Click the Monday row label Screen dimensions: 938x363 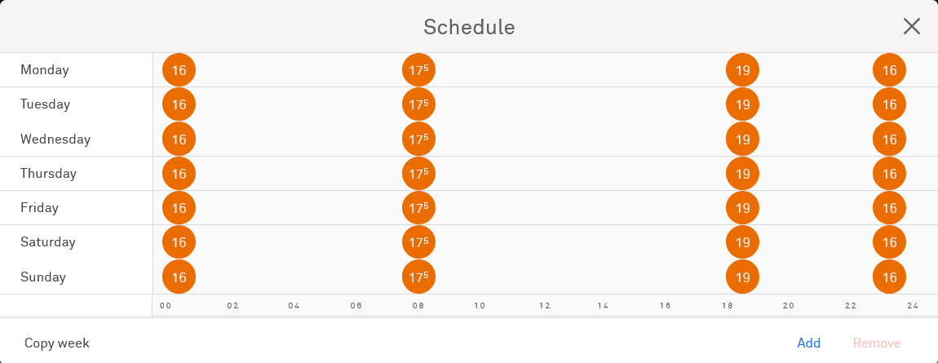tap(45, 70)
